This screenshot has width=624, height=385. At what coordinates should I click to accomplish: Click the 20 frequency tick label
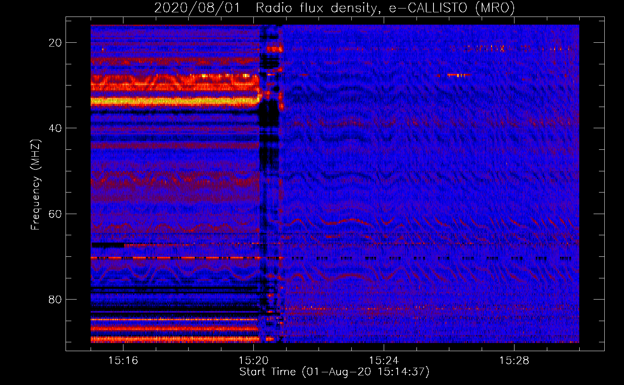coord(55,43)
